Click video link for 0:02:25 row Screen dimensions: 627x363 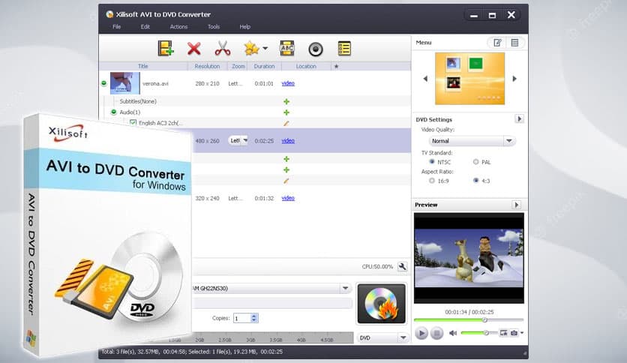coord(288,141)
